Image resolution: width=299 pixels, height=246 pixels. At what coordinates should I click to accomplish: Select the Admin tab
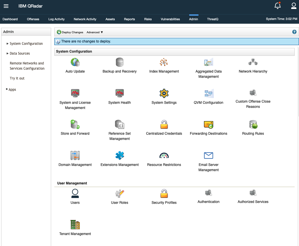click(194, 19)
